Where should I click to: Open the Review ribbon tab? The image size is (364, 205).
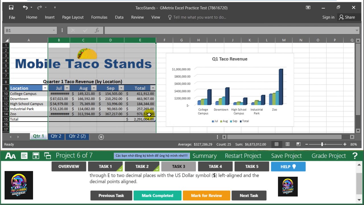pos(137,17)
